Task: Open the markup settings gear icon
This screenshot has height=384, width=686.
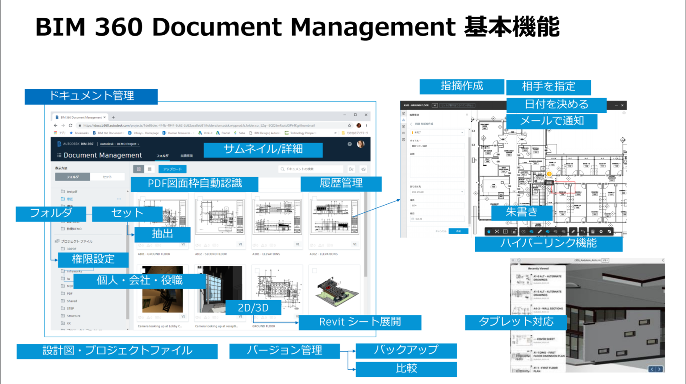Action: [x=601, y=231]
